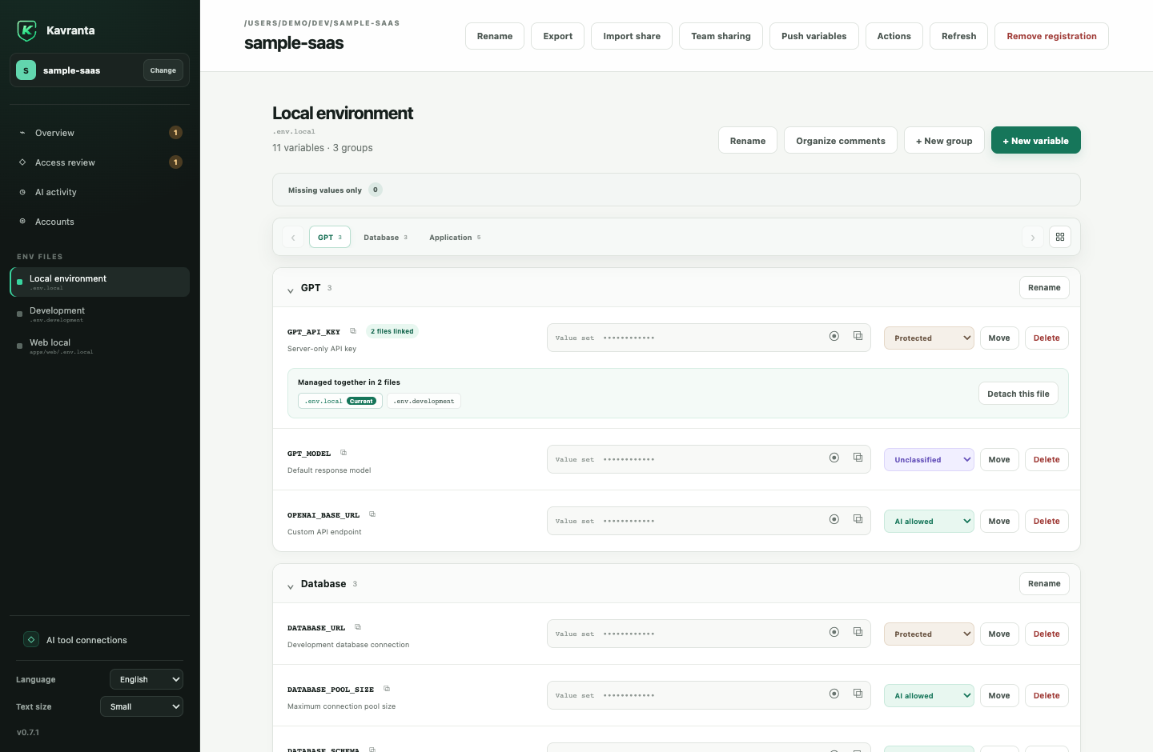
Task: Reveal the GPT_MODEL value
Action: point(834,458)
